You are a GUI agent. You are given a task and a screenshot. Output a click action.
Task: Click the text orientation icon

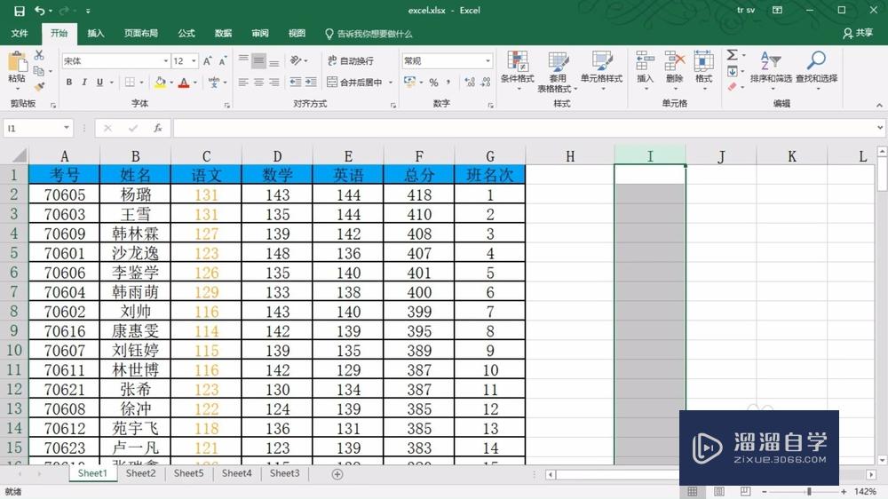coord(296,60)
